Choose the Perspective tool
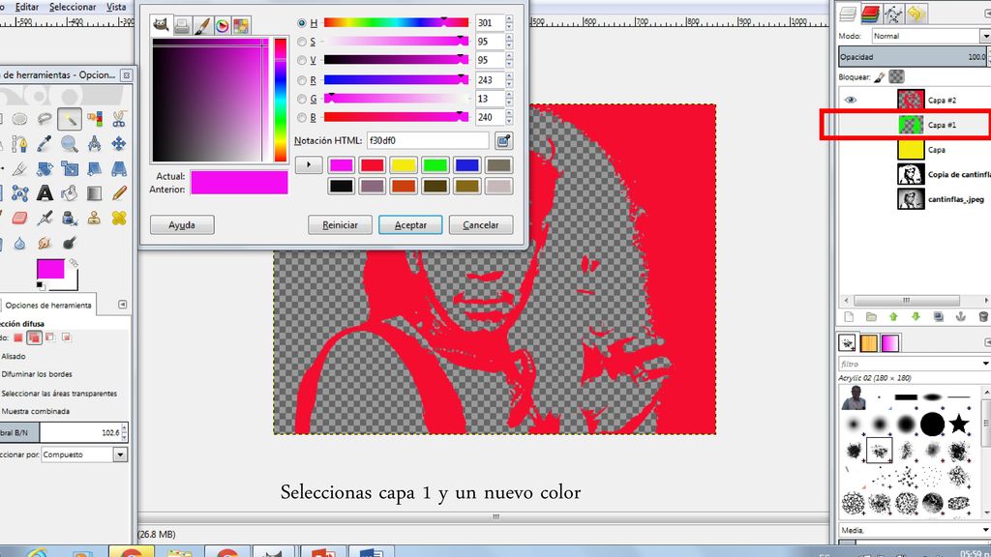The width and height of the screenshot is (991, 557). (x=119, y=168)
